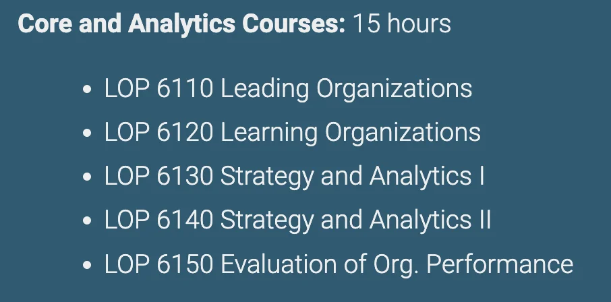Click the bullet before LOP 6110
This screenshot has height=302, width=611.
pyautogui.click(x=86, y=90)
